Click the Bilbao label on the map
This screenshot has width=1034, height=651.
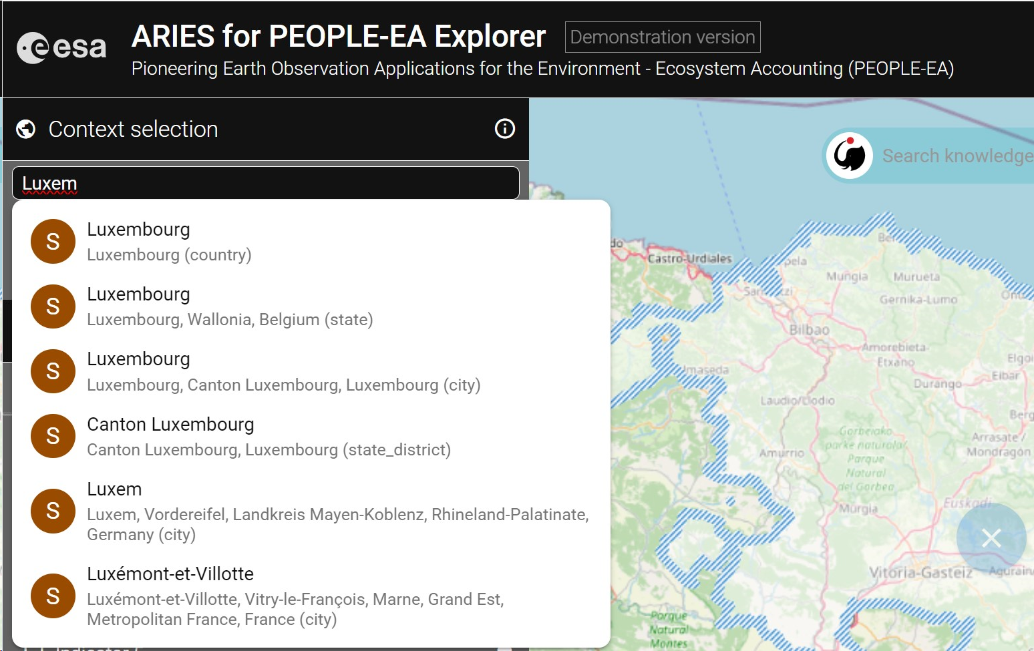point(810,330)
